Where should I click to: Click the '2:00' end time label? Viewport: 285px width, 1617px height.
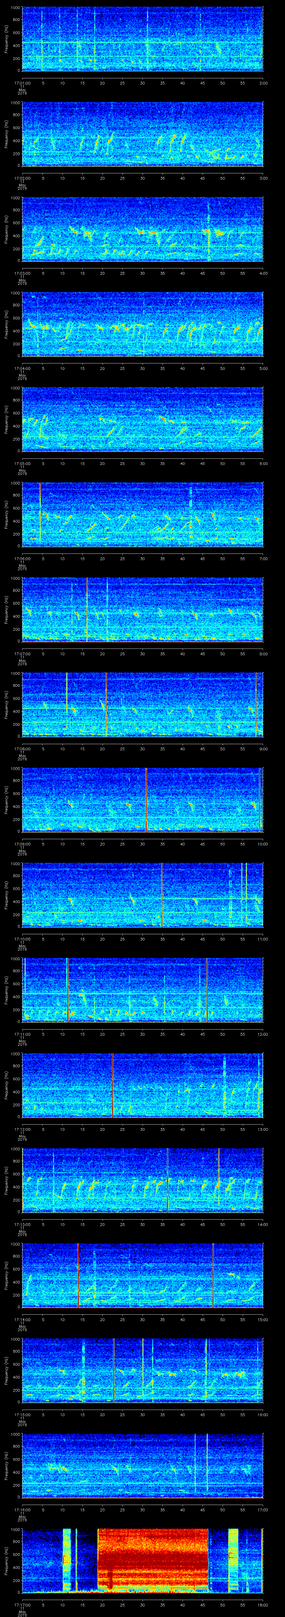pos(263,83)
